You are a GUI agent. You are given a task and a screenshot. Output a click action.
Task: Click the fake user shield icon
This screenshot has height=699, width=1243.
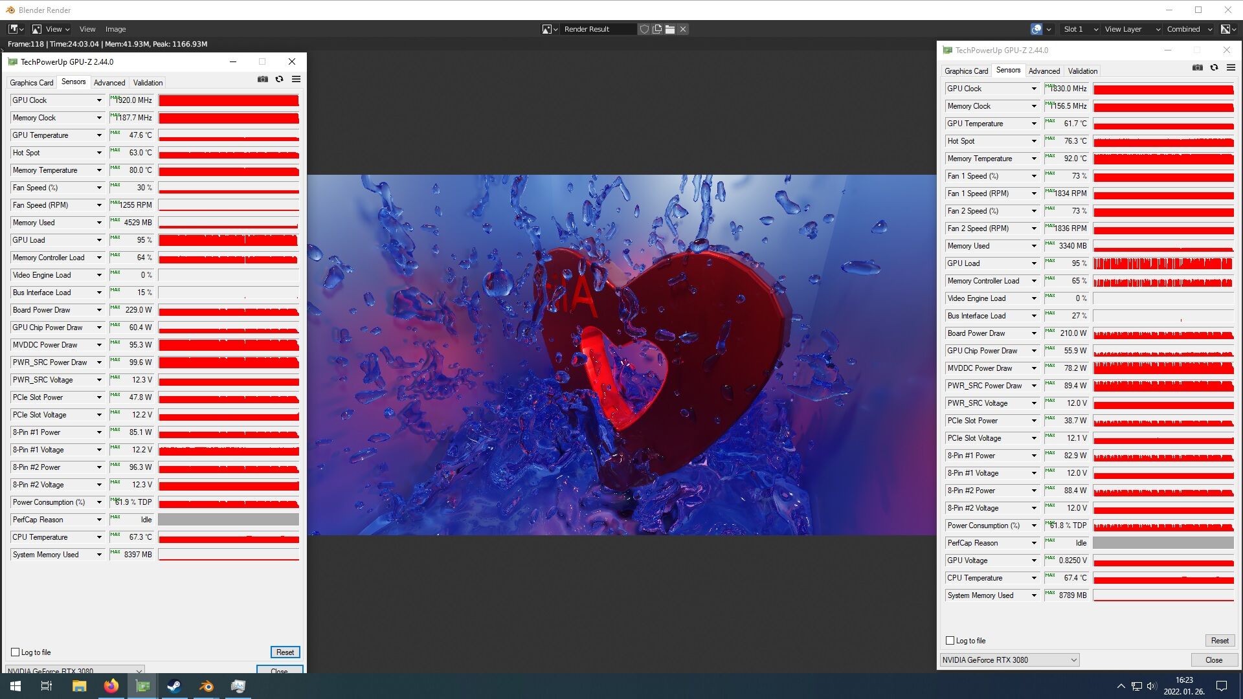[x=644, y=29]
